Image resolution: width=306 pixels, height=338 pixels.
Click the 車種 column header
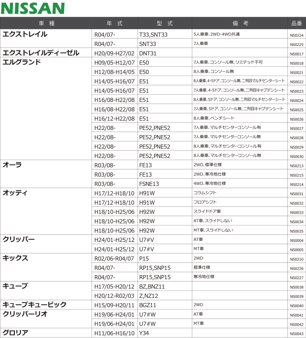[46, 23]
